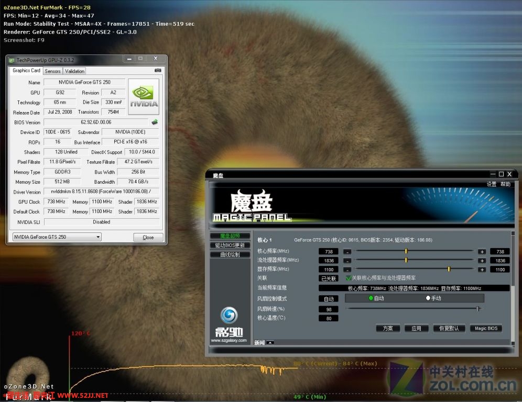Click the NVIDIA SLI value 'Disabled'
Screen dimensions: 522x402
pyautogui.click(x=102, y=222)
